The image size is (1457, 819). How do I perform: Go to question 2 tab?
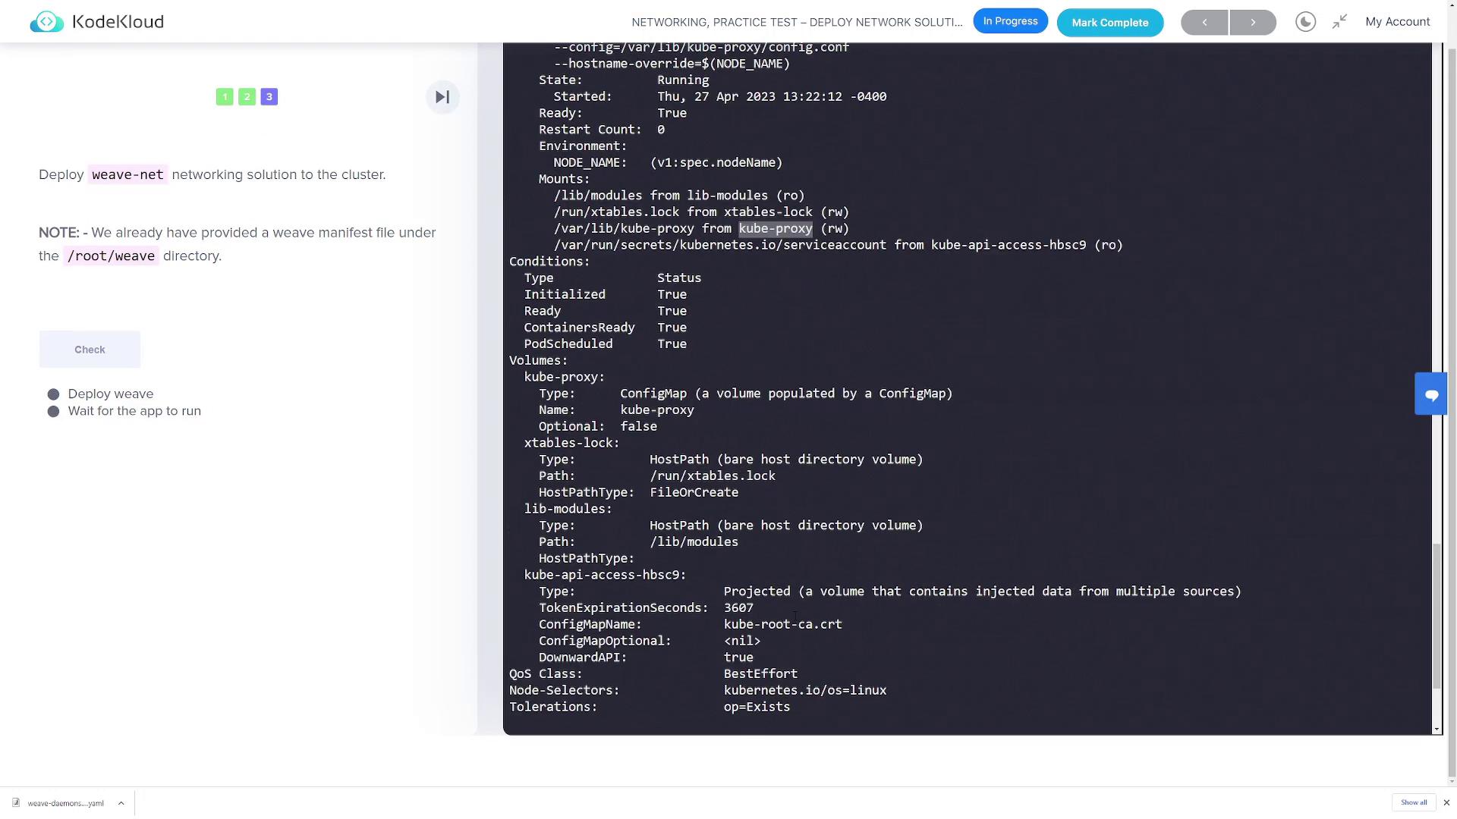(x=247, y=97)
